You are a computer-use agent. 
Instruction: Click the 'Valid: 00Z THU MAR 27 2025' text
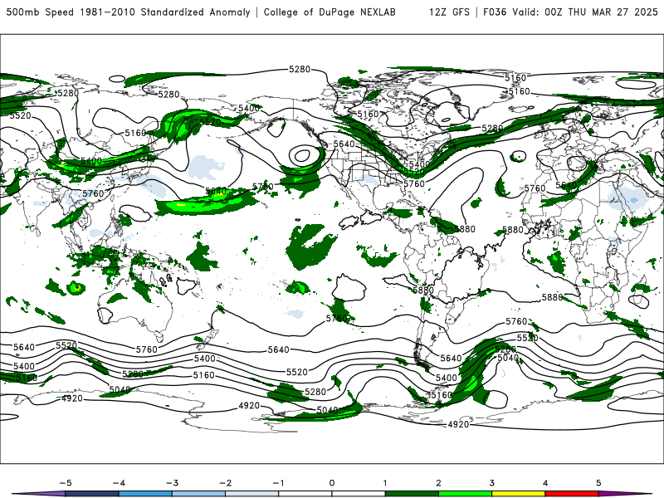click(x=585, y=12)
